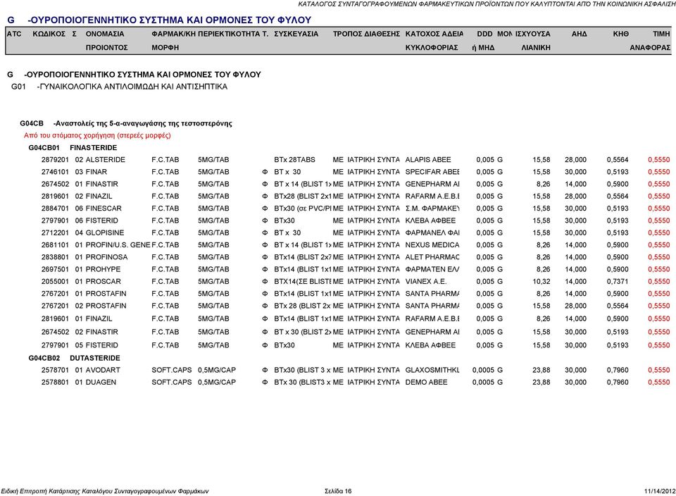Click the ΤΙΜΗ ΑΝΑΦΟΡΑΣ column header
This screenshot has width=676, height=496.
coord(650,41)
